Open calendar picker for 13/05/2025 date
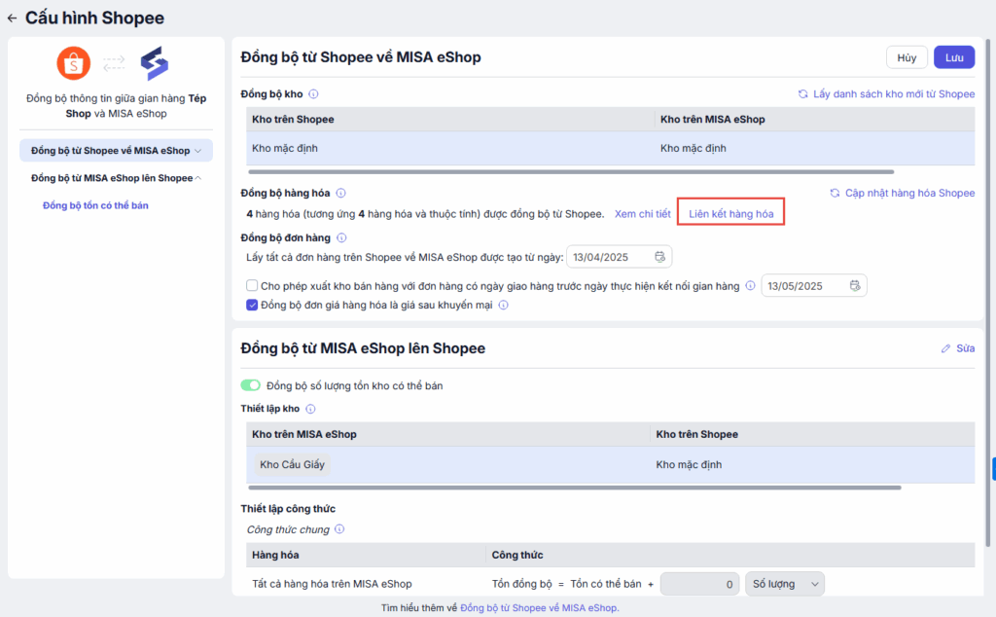The width and height of the screenshot is (996, 617). (x=854, y=286)
